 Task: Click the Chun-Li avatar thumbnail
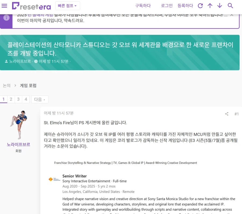pyautogui.click(x=18, y=124)
